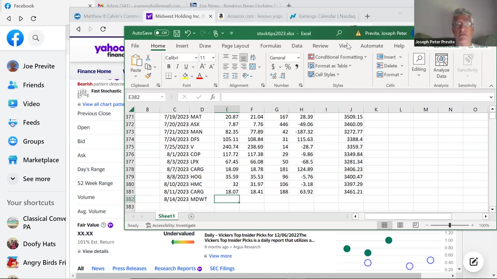Image resolution: width=497 pixels, height=279 pixels.
Task: Click SEC Filings link on Yahoo Finance
Action: [222, 268]
